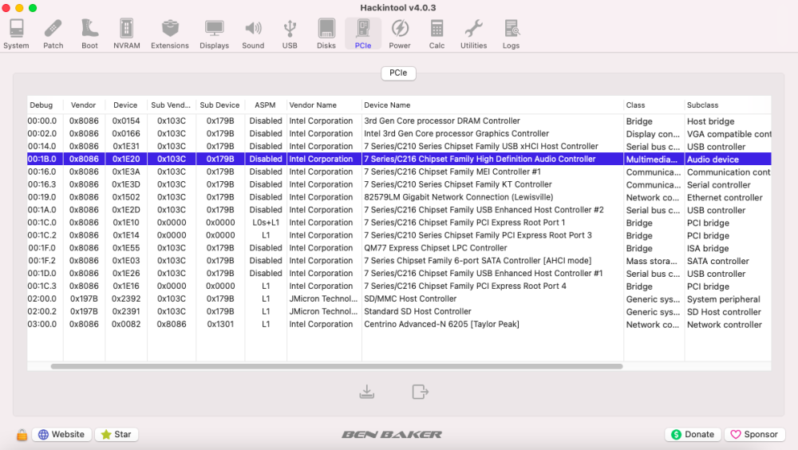This screenshot has width=798, height=450.
Task: Click the ISA bridge subclass cell
Action: (x=708, y=248)
